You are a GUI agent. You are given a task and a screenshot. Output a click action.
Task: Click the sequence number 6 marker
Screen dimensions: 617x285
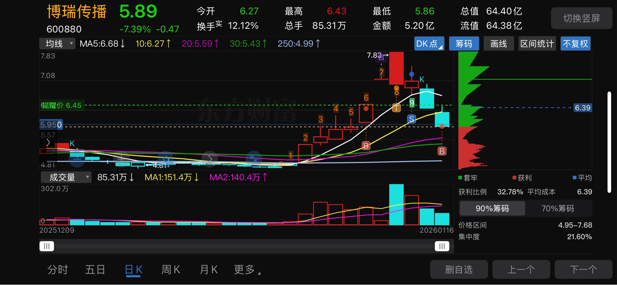[366, 97]
